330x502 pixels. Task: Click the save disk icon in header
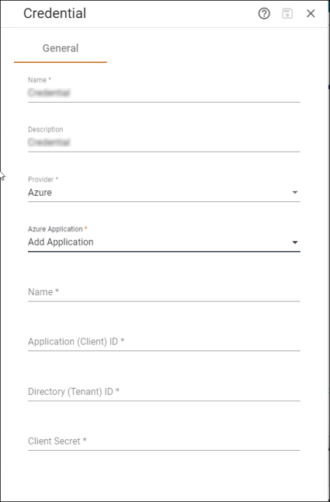click(x=287, y=13)
